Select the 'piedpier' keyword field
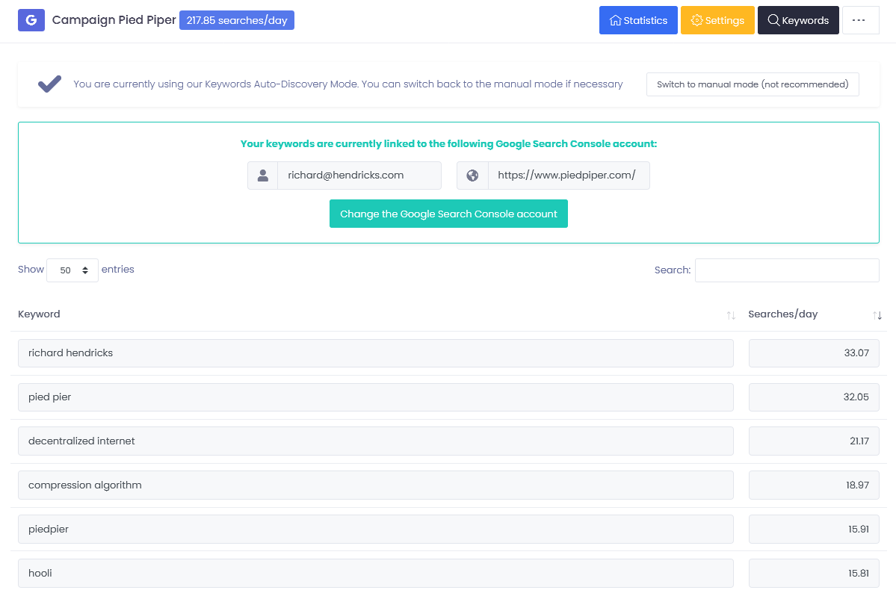 click(x=375, y=529)
